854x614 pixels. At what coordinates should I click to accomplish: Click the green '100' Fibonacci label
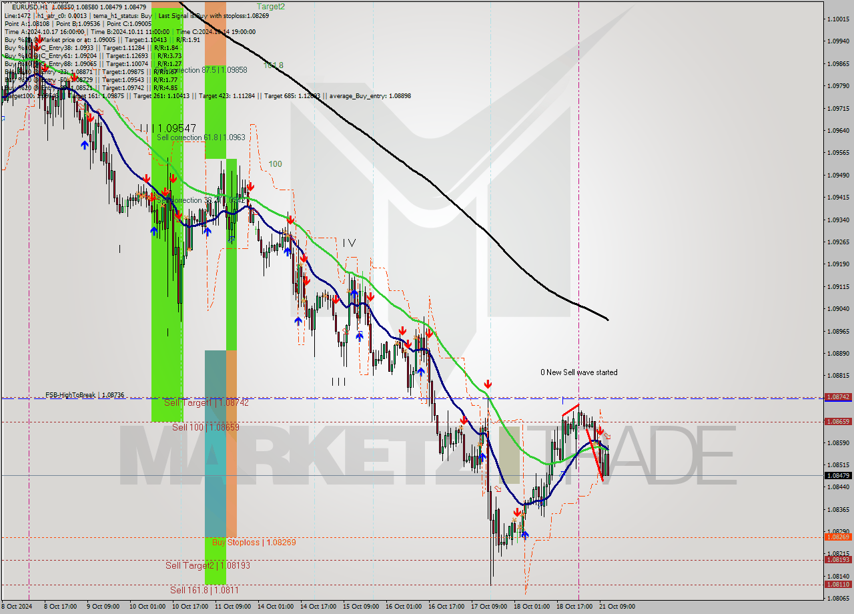click(276, 164)
